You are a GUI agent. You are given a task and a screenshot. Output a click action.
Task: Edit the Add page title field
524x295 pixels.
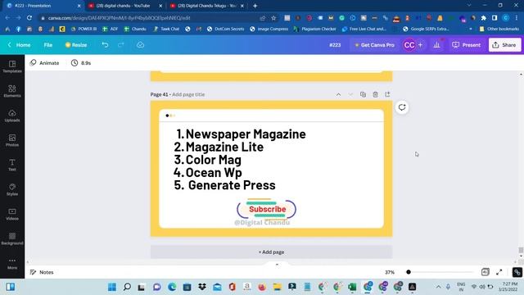click(x=188, y=95)
